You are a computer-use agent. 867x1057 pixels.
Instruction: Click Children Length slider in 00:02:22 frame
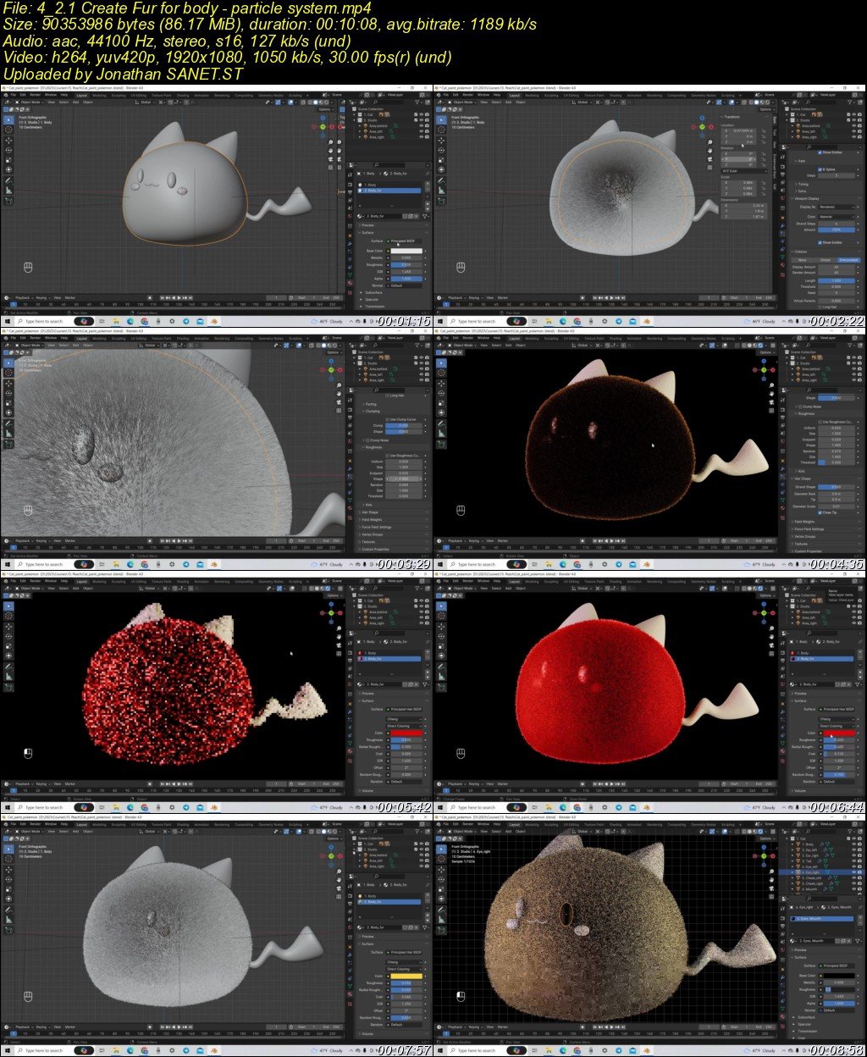coord(837,280)
